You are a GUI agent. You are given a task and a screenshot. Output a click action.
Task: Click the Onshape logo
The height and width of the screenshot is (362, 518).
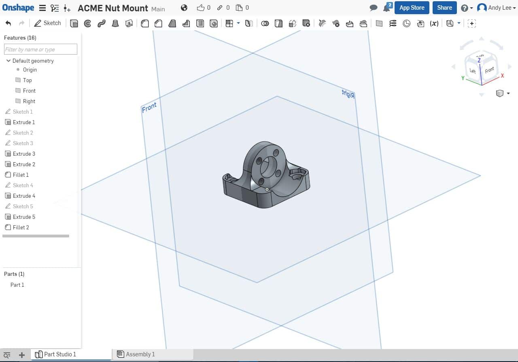[18, 8]
